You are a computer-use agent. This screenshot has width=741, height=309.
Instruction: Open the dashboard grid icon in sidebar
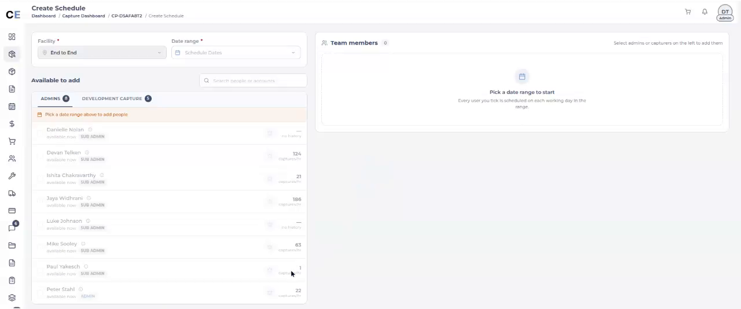12,37
